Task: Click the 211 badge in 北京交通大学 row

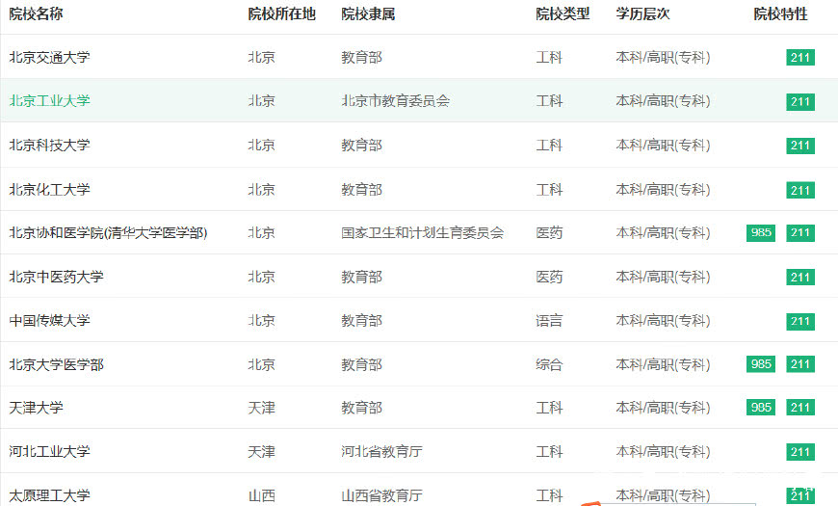Action: (800, 58)
